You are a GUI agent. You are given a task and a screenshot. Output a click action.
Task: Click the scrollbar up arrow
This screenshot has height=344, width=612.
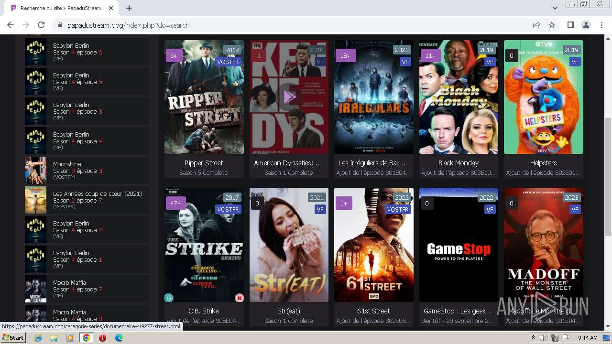pos(608,39)
